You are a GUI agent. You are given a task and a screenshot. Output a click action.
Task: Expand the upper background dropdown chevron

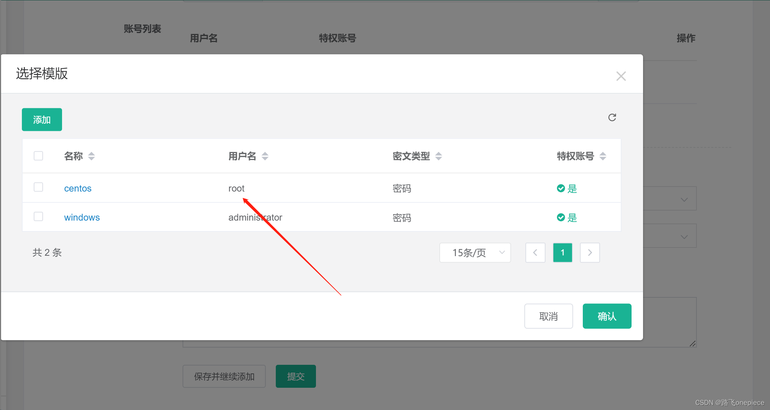pyautogui.click(x=684, y=199)
